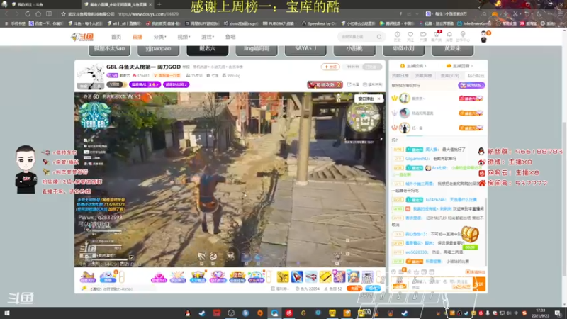Open the 主播投稿 link
This screenshot has width=567, height=319.
413,66
